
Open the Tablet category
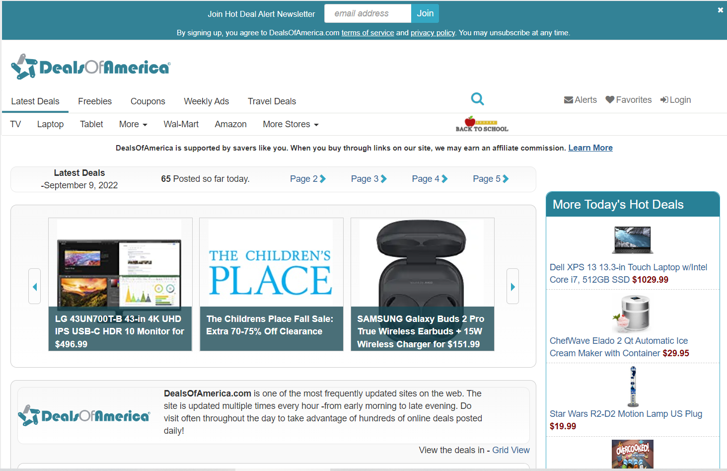tap(91, 124)
